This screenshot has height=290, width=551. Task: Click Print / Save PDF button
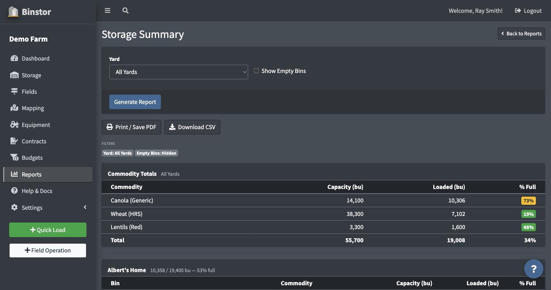(131, 127)
